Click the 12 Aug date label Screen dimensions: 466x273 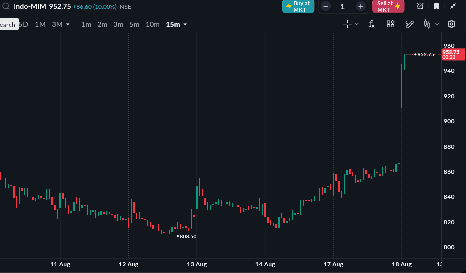point(129,264)
